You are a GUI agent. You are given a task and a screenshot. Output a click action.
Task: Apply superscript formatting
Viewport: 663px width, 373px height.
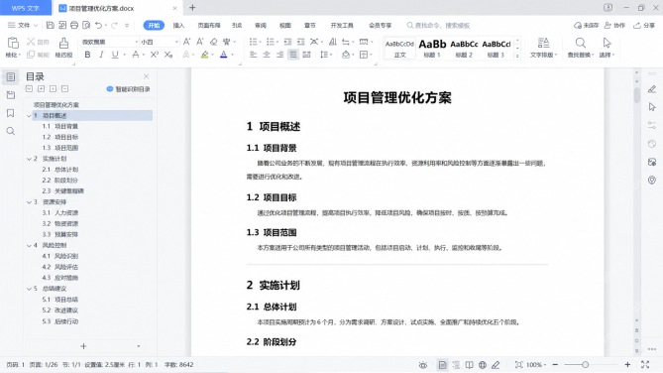pyautogui.click(x=155, y=55)
